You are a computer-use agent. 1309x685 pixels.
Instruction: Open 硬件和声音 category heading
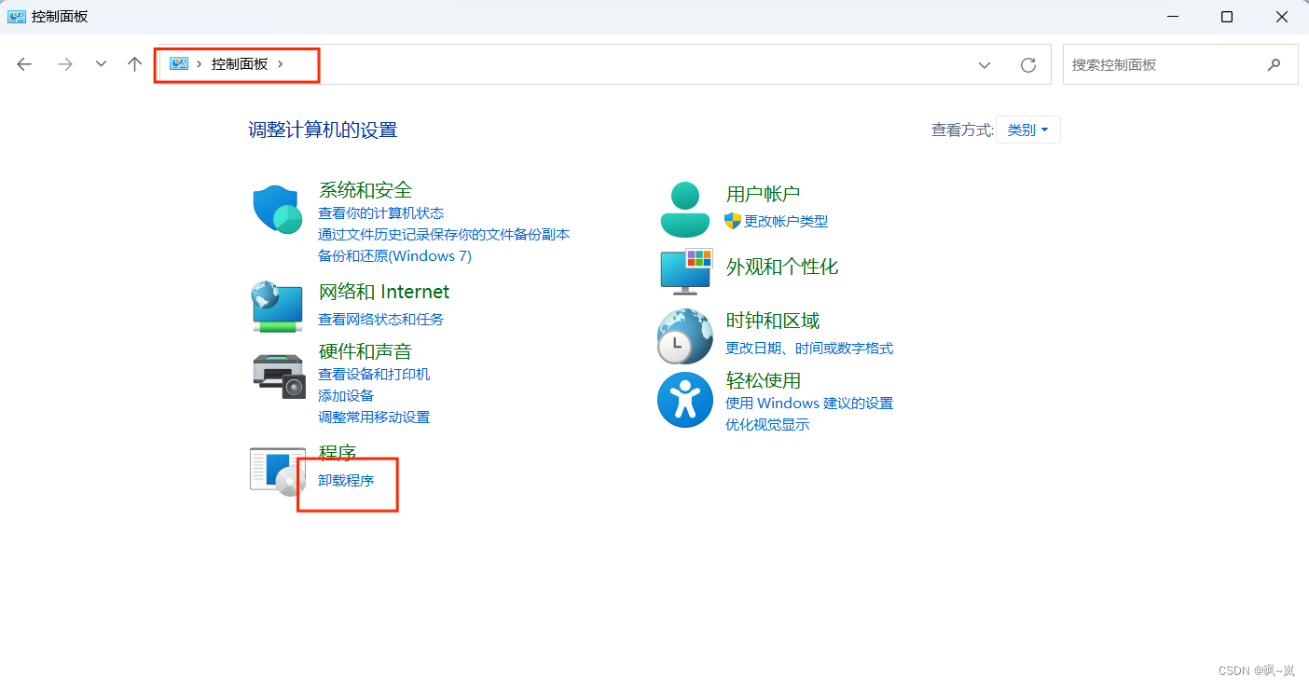[x=365, y=351]
